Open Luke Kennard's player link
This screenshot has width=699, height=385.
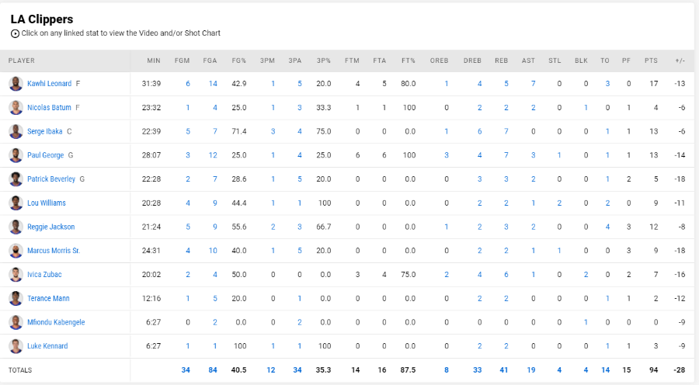[x=47, y=345]
